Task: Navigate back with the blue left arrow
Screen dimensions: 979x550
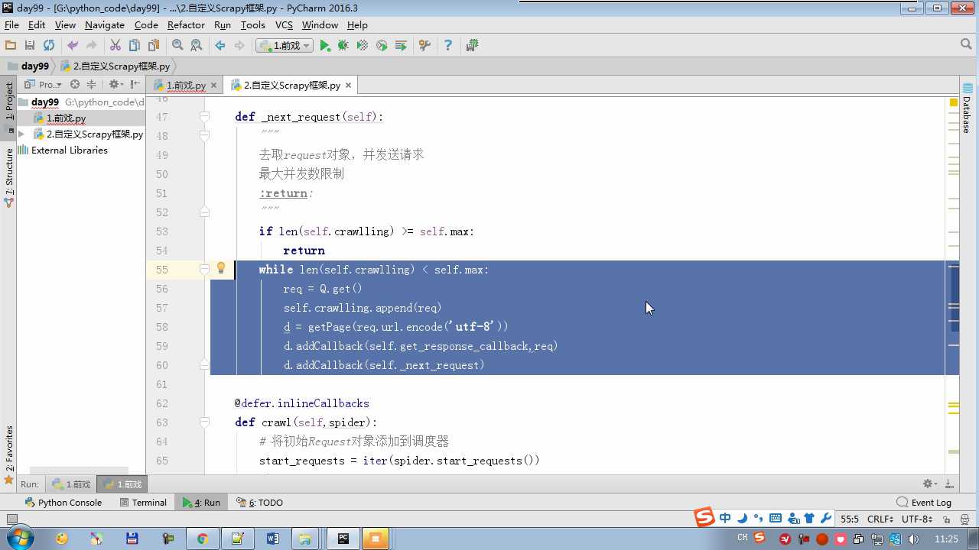Action: [x=220, y=46]
